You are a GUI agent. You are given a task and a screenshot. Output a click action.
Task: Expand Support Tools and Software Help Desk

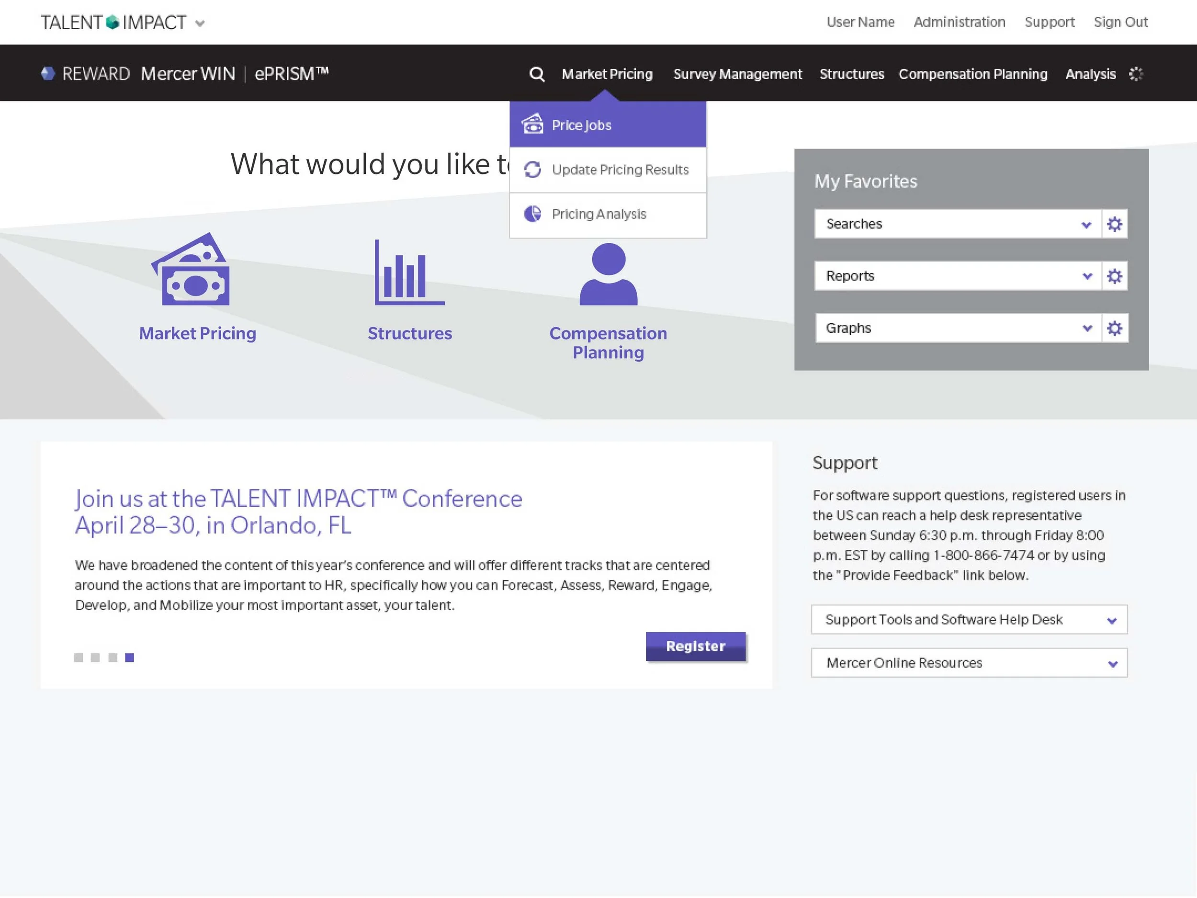coord(969,620)
